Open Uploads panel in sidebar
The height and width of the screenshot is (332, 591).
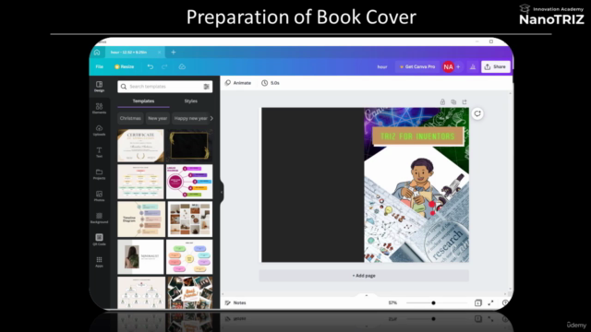(x=99, y=130)
